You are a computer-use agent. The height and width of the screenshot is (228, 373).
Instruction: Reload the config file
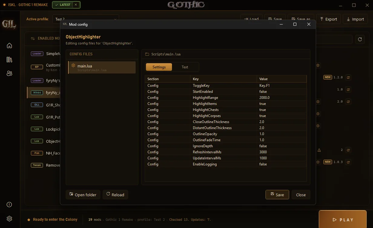pos(115,195)
